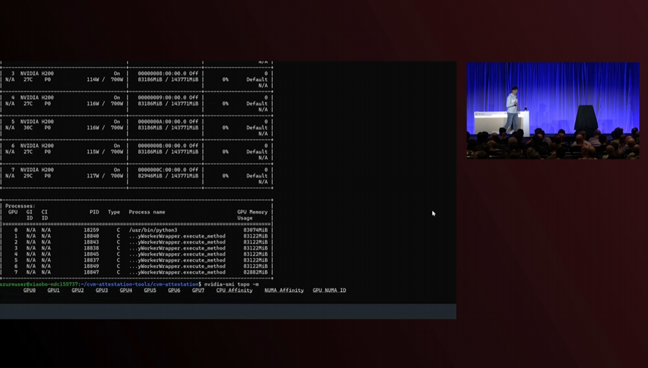Click PID '18840' in the process table
This screenshot has width=648, height=368.
tap(91, 236)
